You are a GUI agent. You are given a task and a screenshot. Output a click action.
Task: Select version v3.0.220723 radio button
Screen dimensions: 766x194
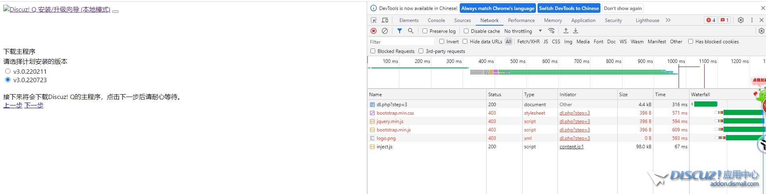tap(8, 79)
